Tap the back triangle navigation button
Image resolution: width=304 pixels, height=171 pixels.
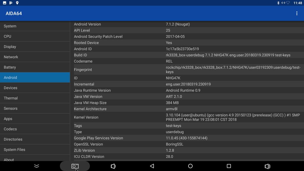pyautogui.click(x=152, y=166)
